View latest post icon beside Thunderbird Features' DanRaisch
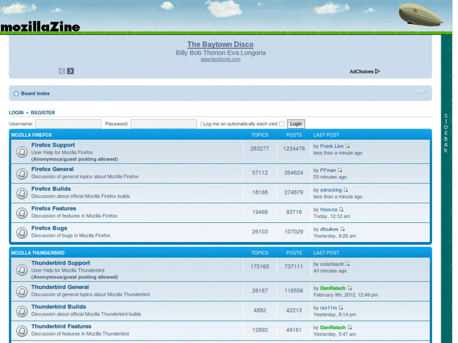This screenshot has height=343, width=458. 350,327
